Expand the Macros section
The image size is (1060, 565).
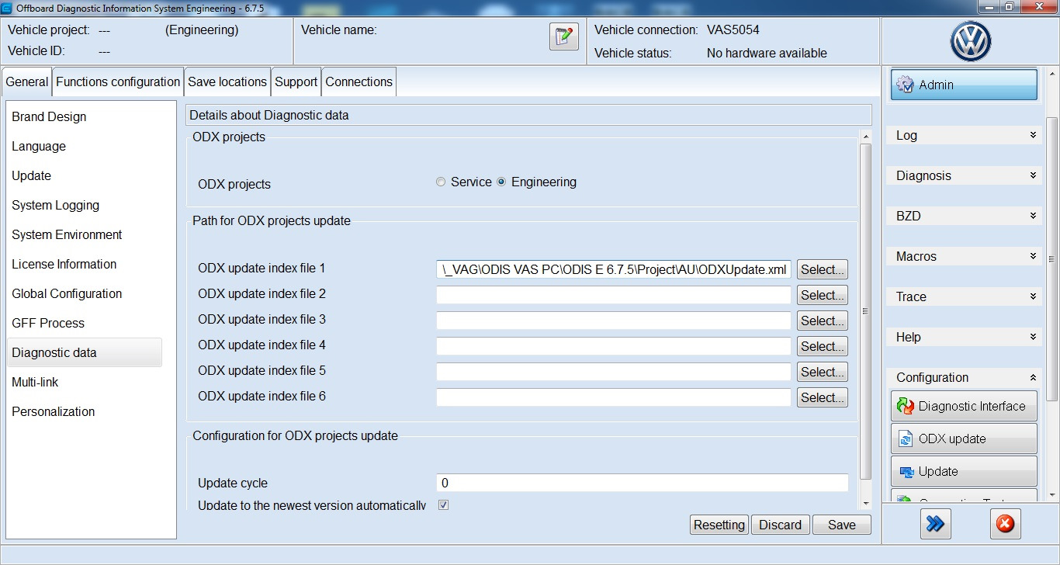coord(965,256)
